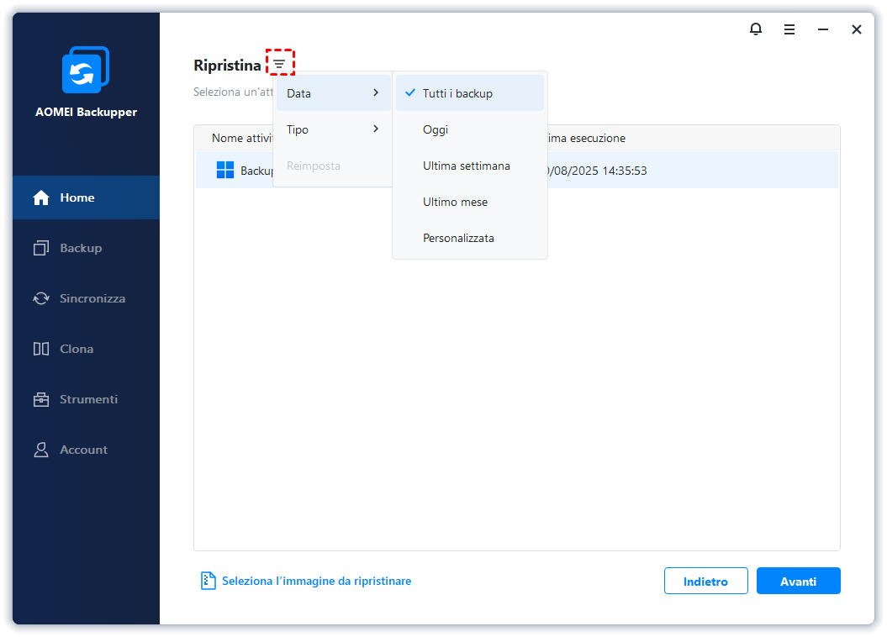Go to Strumenti section in sidebar
This screenshot has height=637, width=887.
click(86, 399)
